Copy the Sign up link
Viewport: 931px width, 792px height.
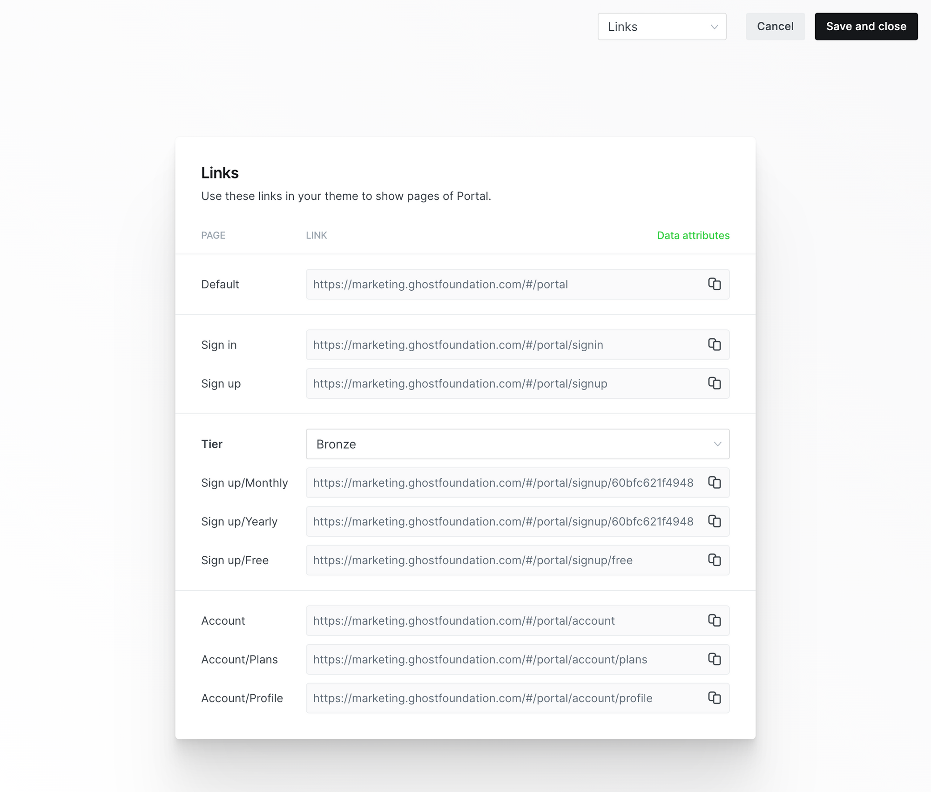coord(714,383)
